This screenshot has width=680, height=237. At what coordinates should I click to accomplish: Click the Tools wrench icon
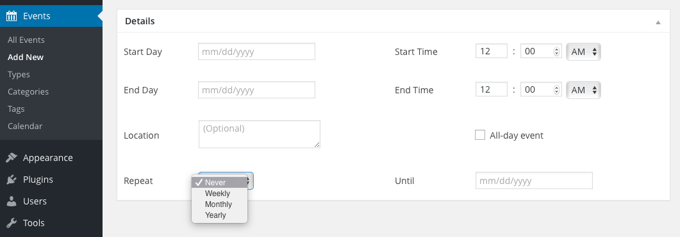click(x=12, y=223)
